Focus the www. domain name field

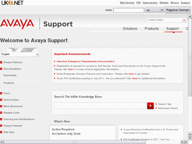[x=129, y=10]
